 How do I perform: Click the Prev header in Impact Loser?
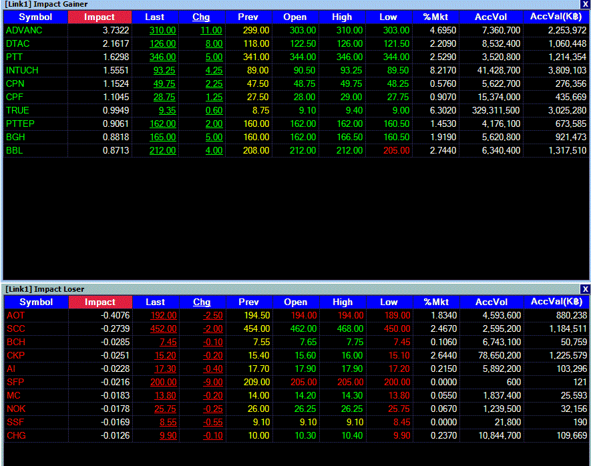[x=249, y=302]
